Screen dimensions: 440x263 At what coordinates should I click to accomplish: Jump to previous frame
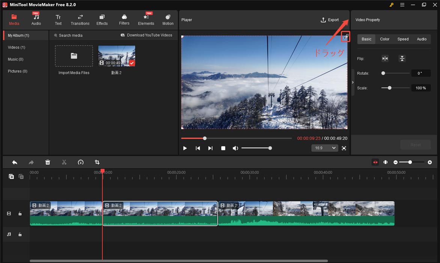[x=198, y=148]
